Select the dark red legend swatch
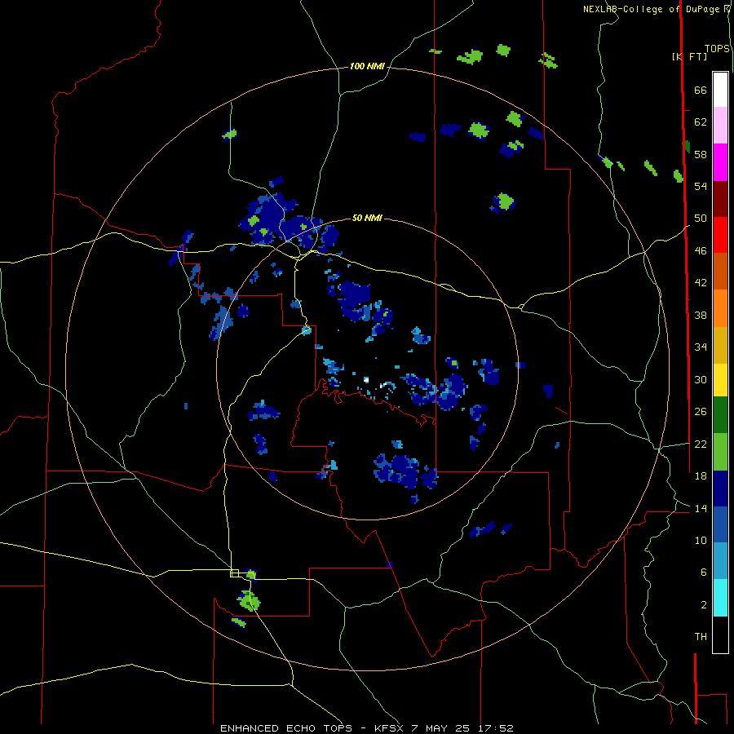The image size is (734, 734). point(720,198)
